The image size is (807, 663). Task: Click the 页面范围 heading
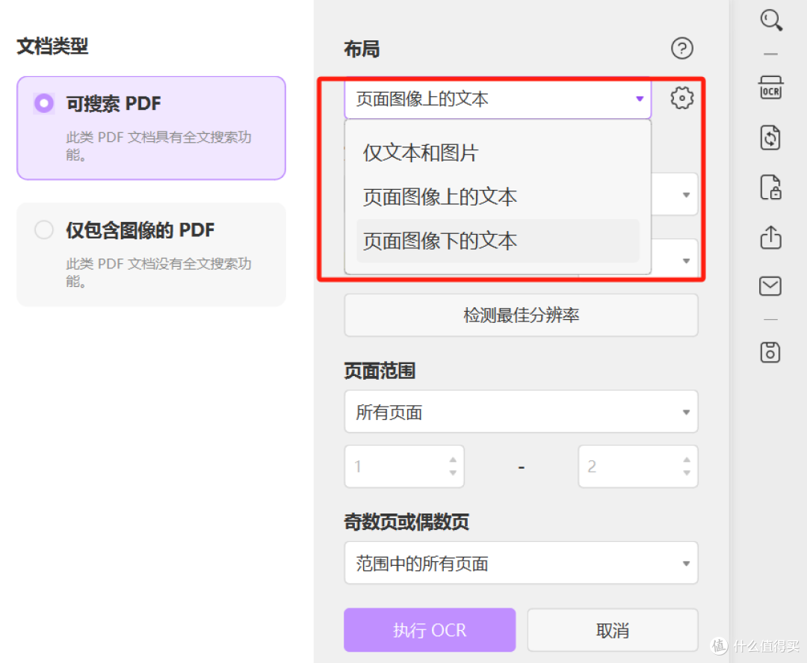click(x=380, y=371)
